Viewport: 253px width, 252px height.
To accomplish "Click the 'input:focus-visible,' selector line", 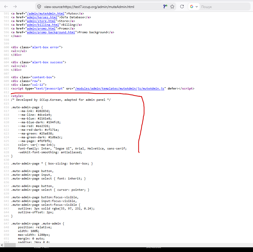I will point(44,201).
